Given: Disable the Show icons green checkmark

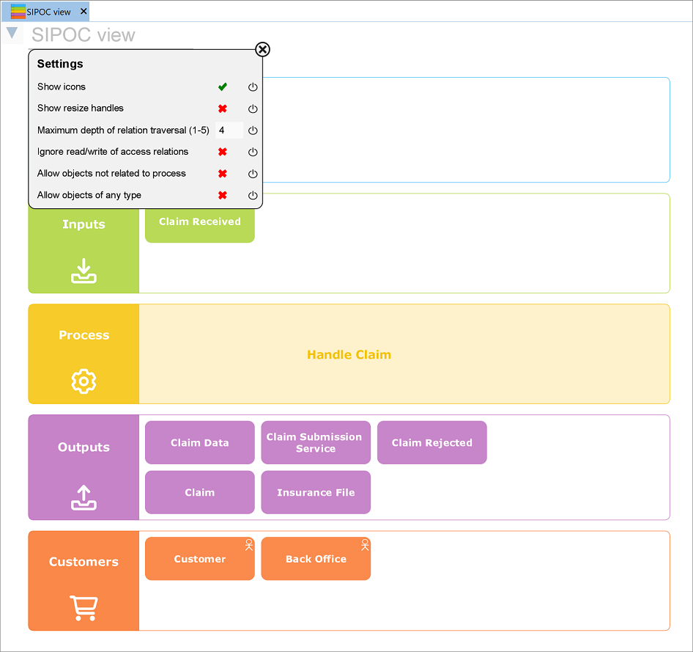Looking at the screenshot, I should tap(223, 87).
